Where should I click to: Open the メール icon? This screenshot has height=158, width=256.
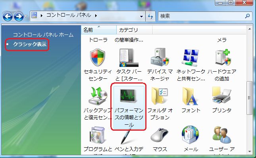(191, 135)
